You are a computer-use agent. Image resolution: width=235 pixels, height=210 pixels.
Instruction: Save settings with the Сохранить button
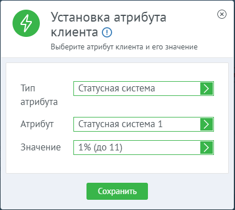tap(117, 191)
